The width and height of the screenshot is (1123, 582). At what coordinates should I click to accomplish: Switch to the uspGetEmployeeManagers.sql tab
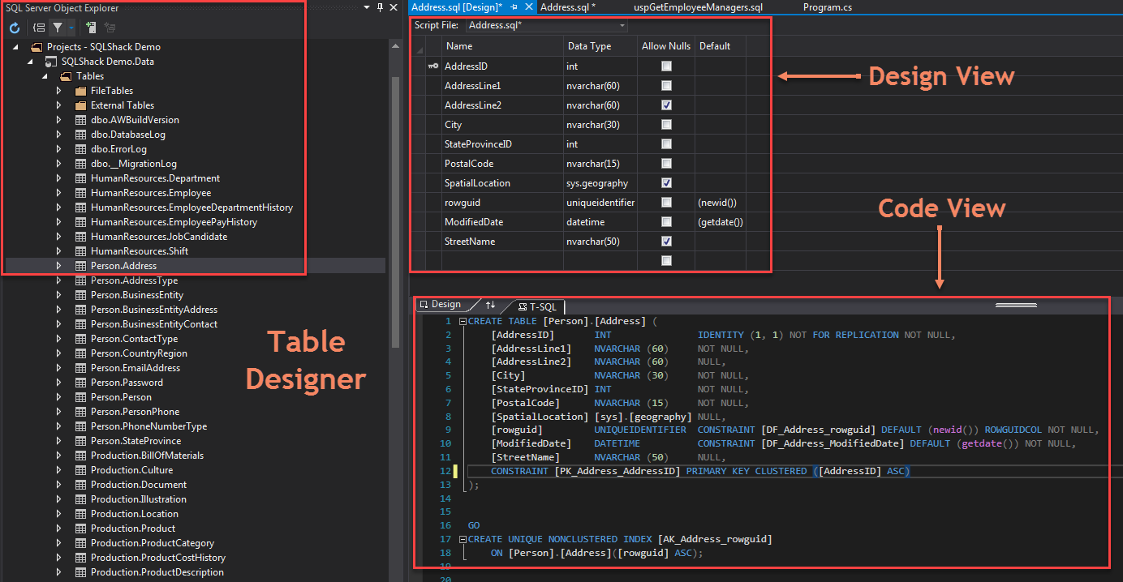[698, 7]
